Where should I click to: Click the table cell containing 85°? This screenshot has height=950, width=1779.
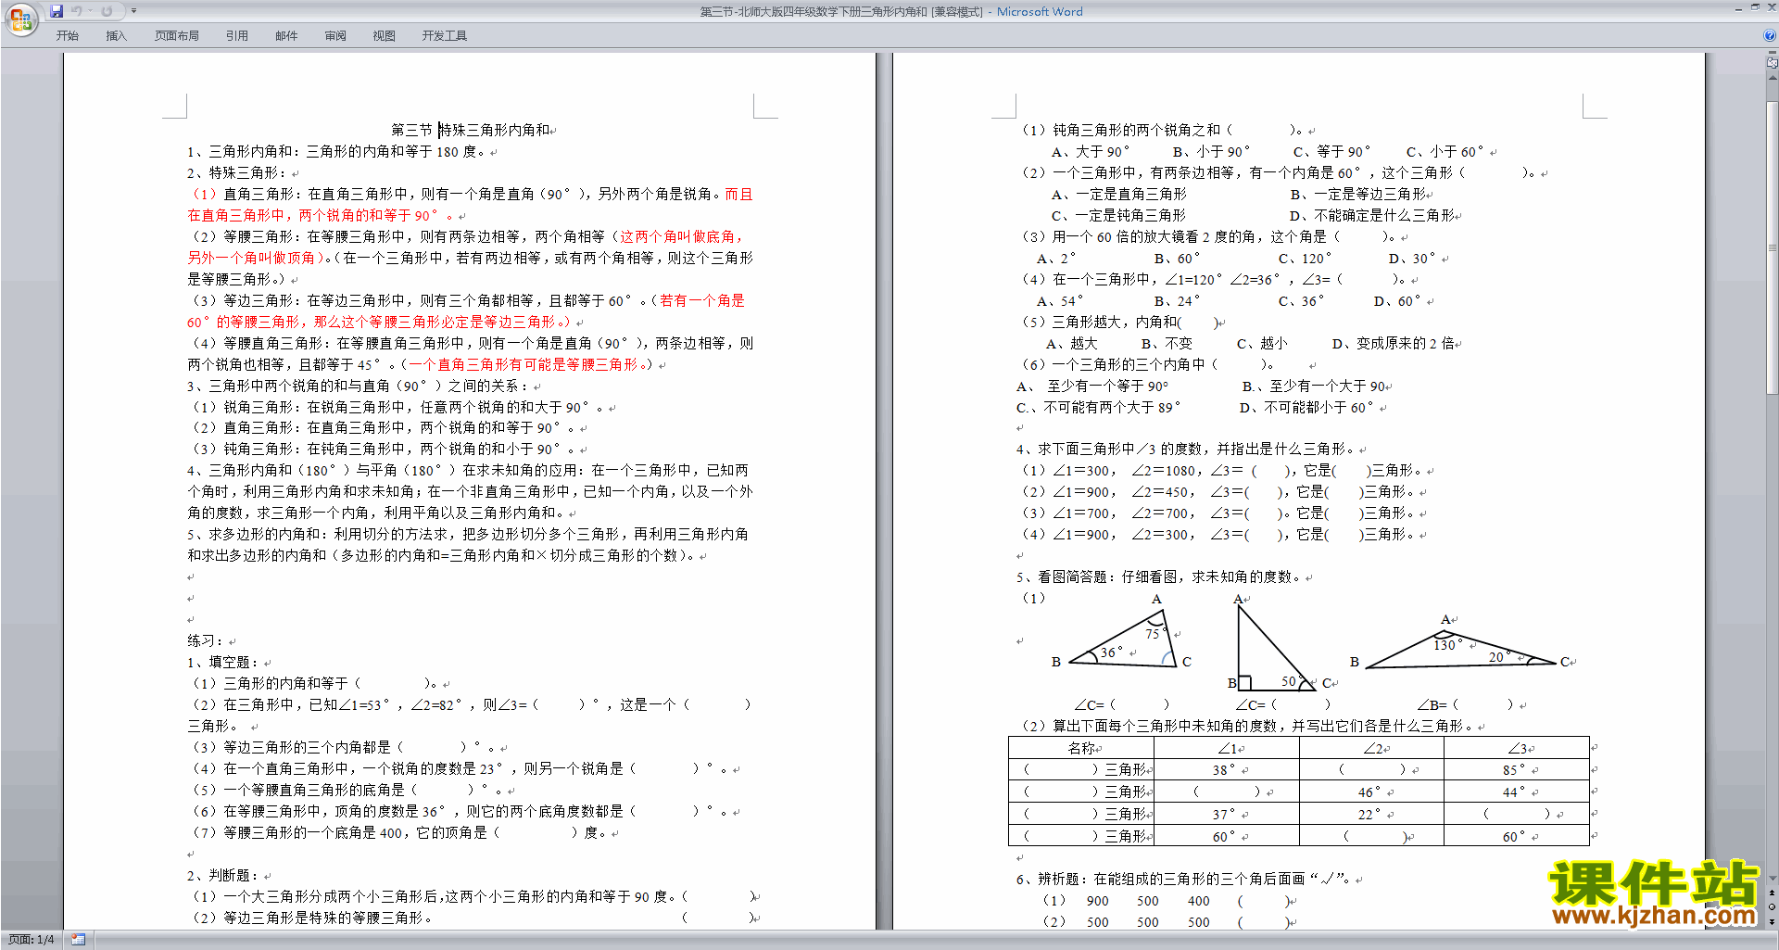1517,769
